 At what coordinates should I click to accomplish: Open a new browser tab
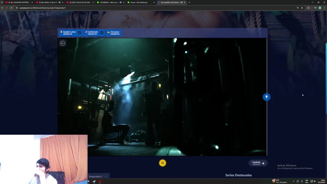click(189, 2)
